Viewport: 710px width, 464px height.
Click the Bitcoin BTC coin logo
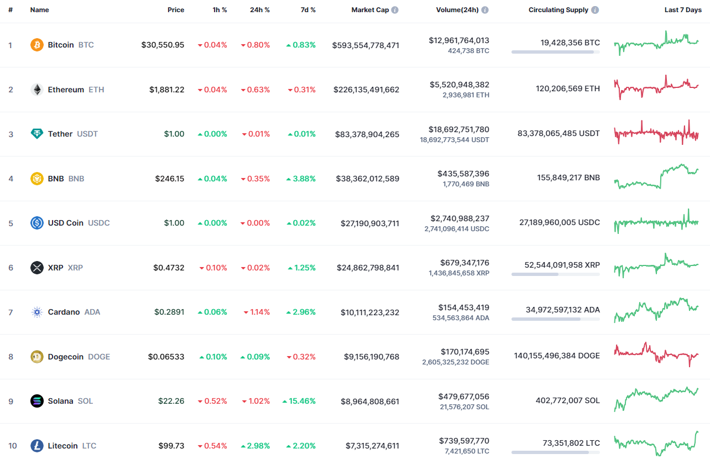click(36, 45)
